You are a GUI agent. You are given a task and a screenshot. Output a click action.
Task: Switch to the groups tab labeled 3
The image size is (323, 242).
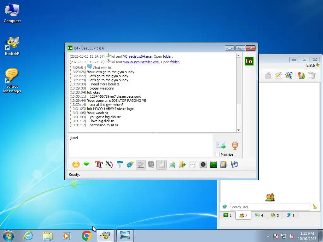coord(275,215)
